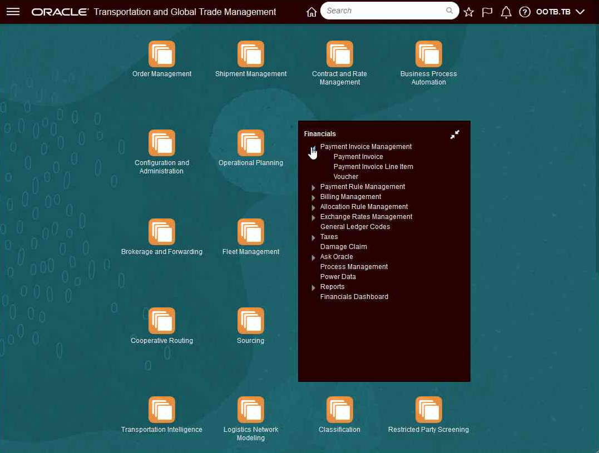Click the Fleet Management text label

[251, 251]
